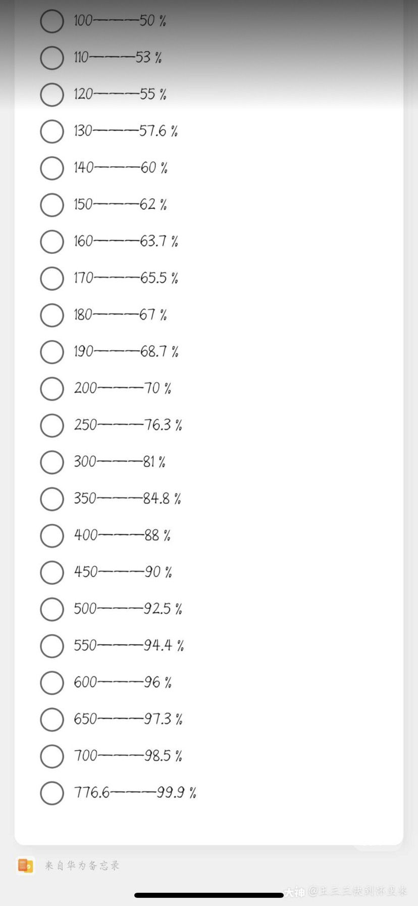Tap the home indicator bar

(x=209, y=895)
